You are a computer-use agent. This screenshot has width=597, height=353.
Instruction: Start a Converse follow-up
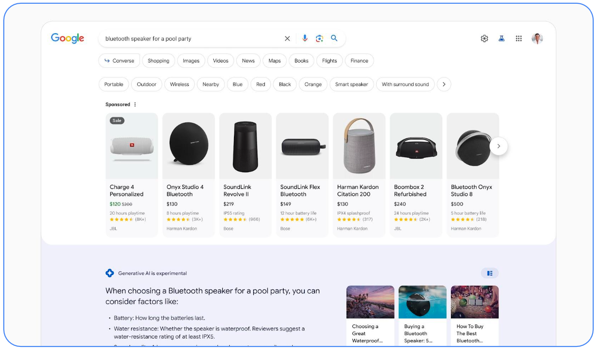119,61
